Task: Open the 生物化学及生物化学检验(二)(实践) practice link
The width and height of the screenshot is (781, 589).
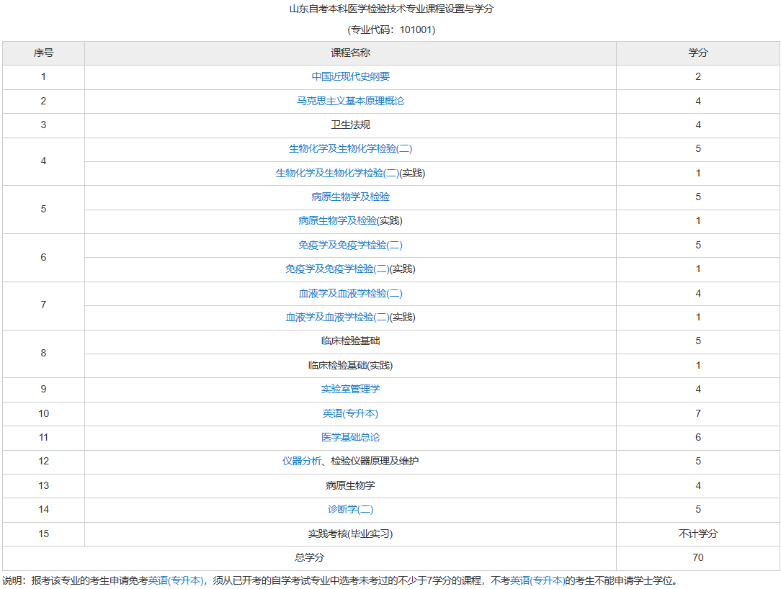Action: tap(349, 172)
